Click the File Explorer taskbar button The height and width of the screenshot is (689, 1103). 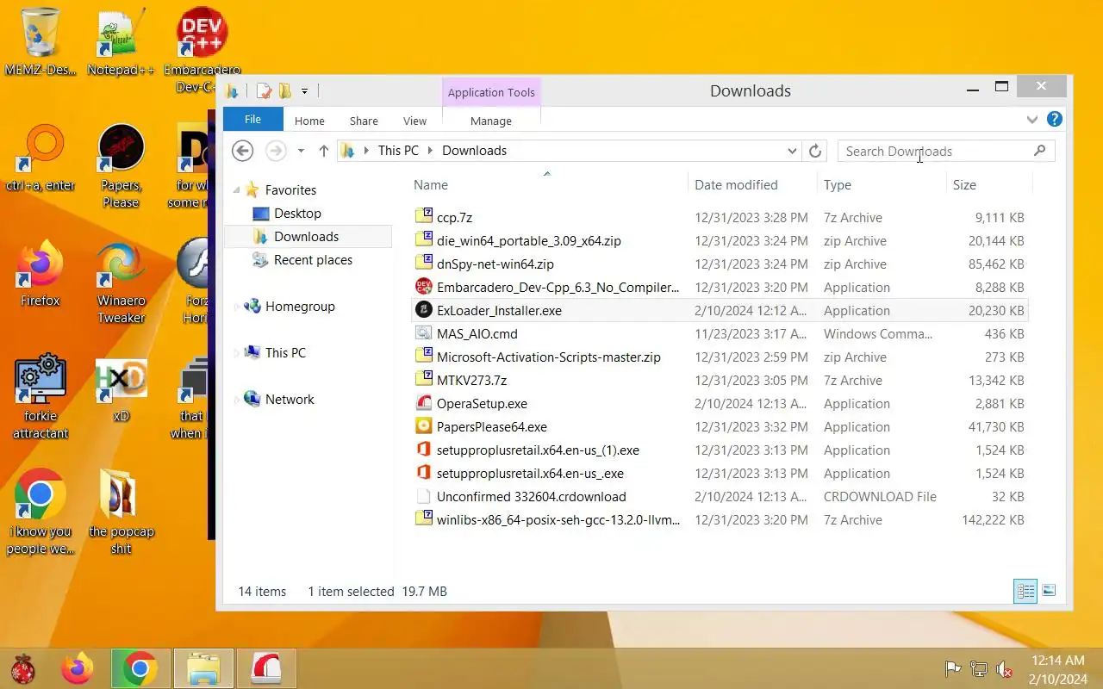tap(203, 668)
